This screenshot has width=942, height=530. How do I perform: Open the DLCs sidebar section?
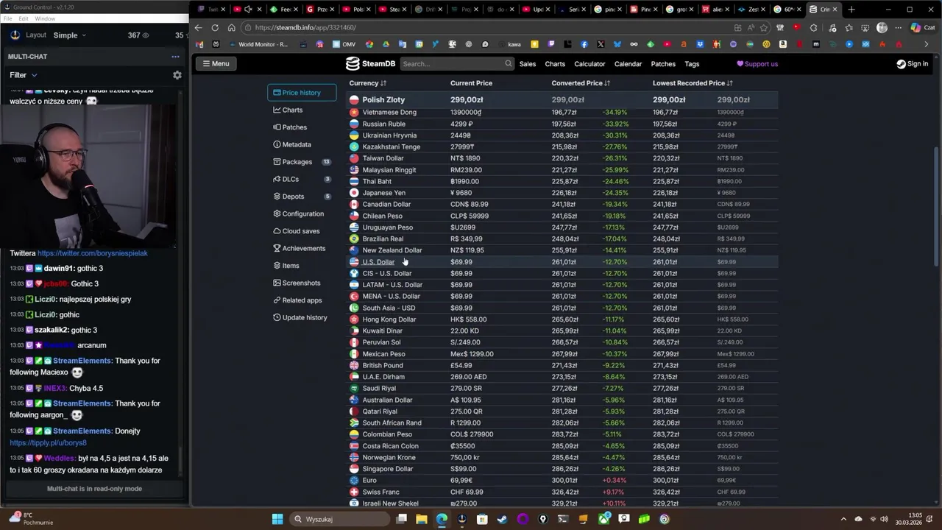[x=302, y=179]
